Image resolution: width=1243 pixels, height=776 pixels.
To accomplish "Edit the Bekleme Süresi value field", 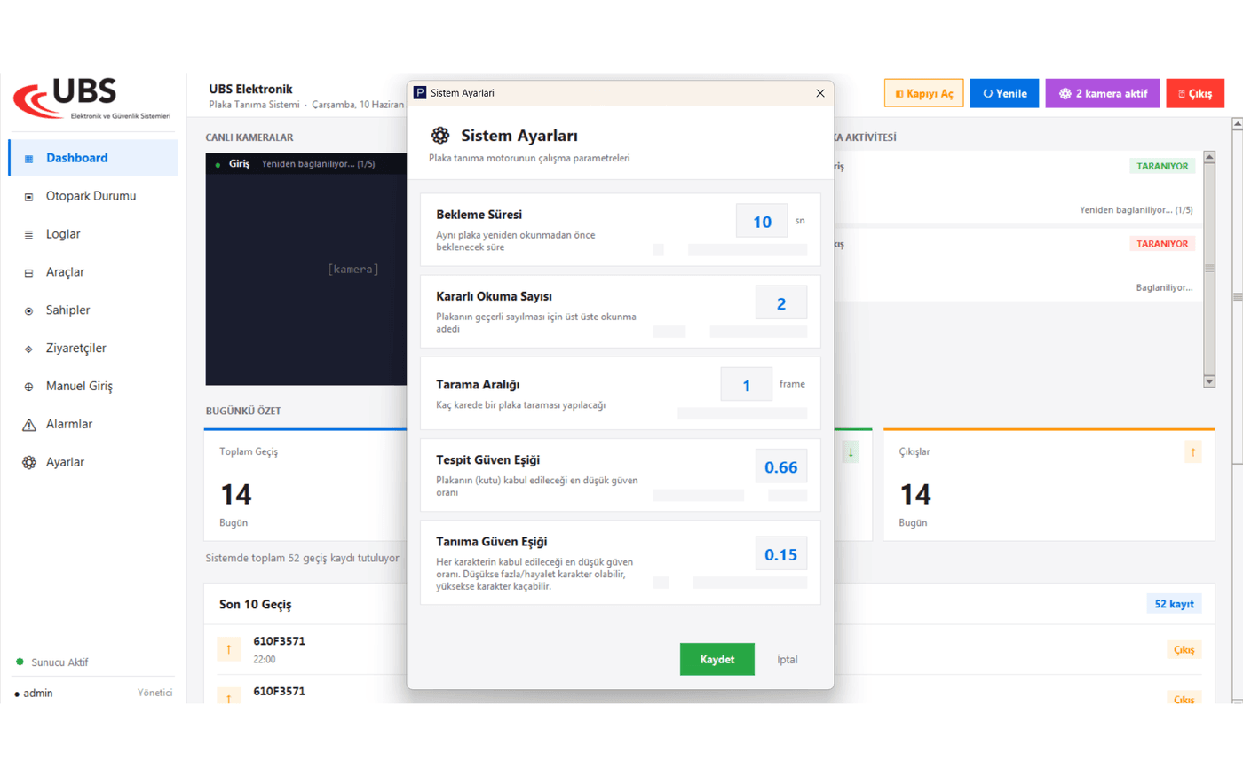I will point(762,221).
